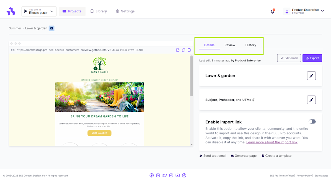
Task: Edit Subject, Preheader, and UTMs pencil icon
Action: click(x=311, y=100)
